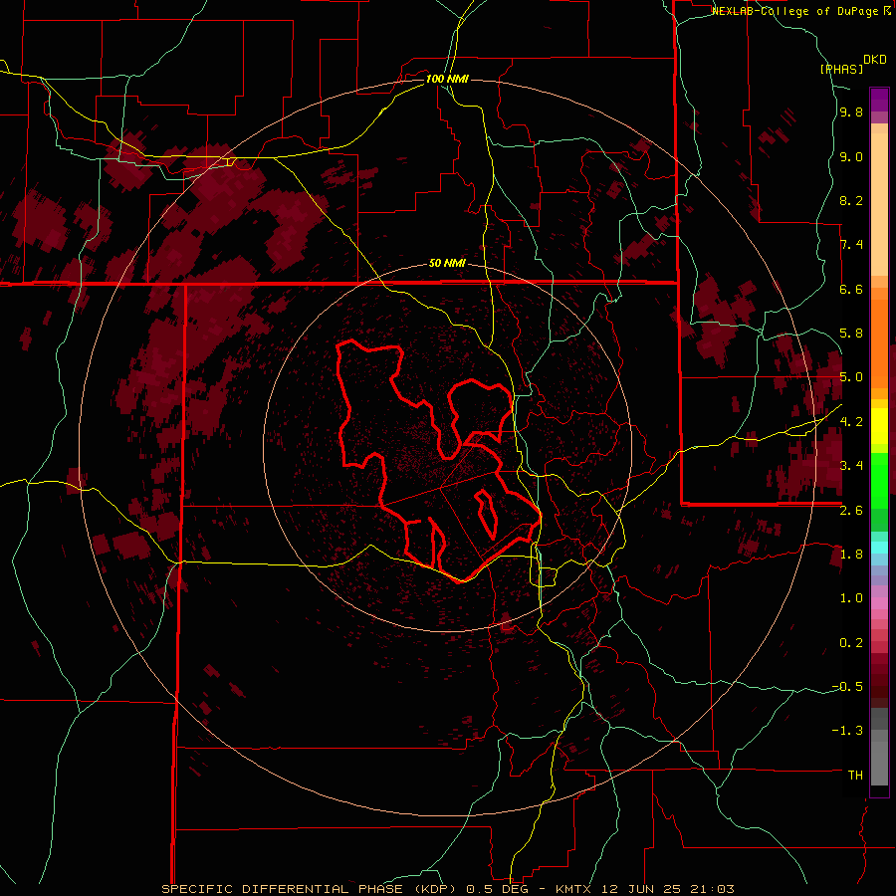Click the "100 NMI" range ring label
The image size is (896, 896).
pos(447,79)
